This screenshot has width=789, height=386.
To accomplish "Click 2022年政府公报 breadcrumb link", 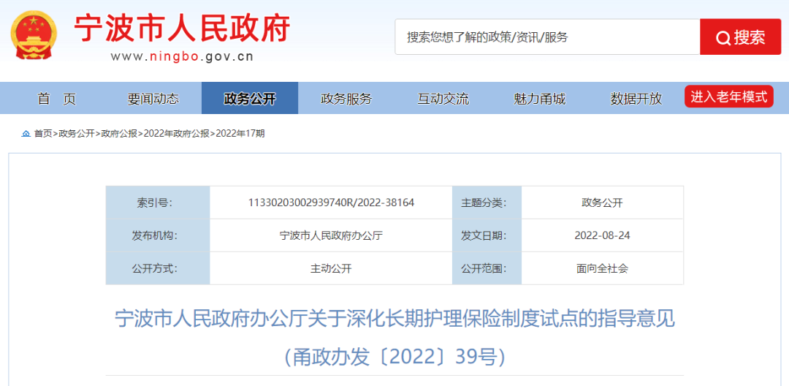I will 177,134.
